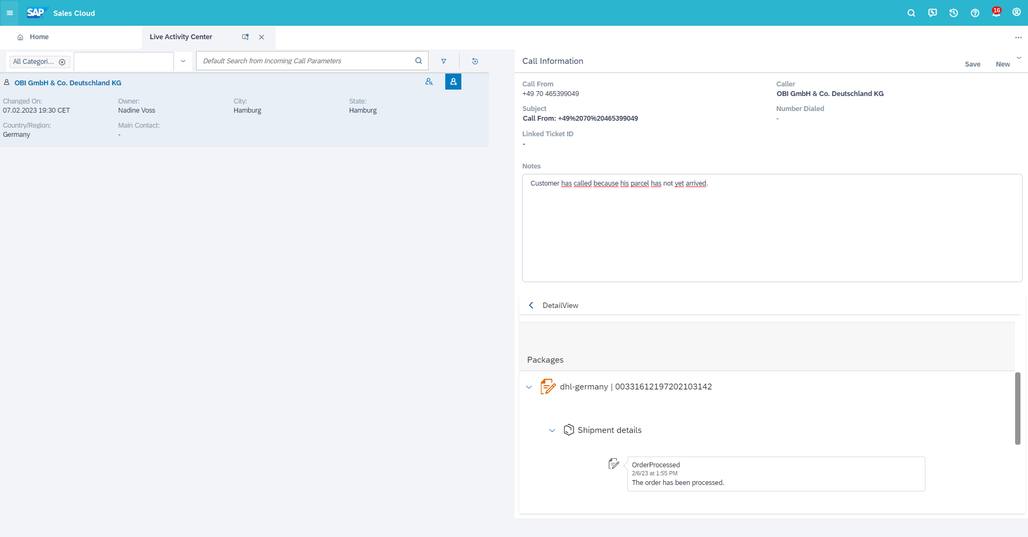Image resolution: width=1028 pixels, height=537 pixels.
Task: Click the tracking number 00331612197202103142
Action: pyautogui.click(x=663, y=387)
